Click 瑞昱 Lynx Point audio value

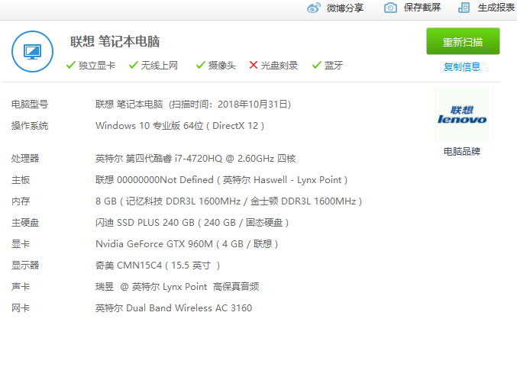(177, 287)
